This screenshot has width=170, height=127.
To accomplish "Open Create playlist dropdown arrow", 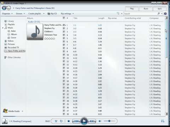I will pyautogui.click(x=44, y=14).
